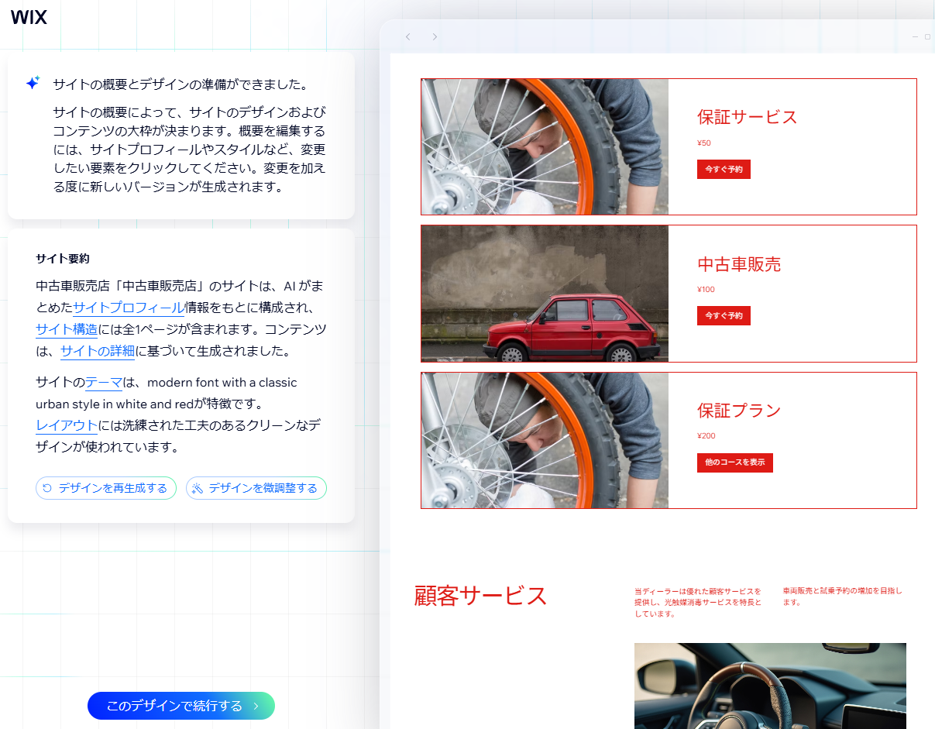Click the back navigation arrow in the preview
The height and width of the screenshot is (729, 935).
[x=408, y=36]
